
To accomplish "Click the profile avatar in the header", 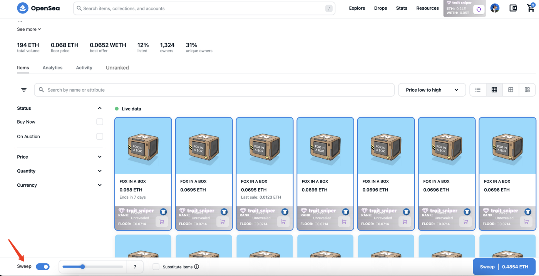I will pos(495,8).
